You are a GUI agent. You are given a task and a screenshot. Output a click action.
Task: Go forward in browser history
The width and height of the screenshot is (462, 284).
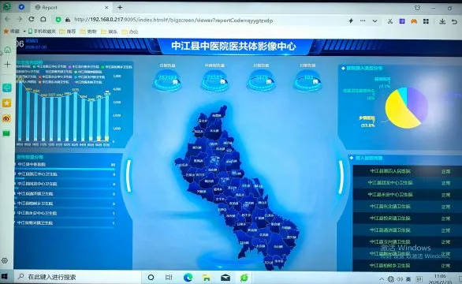20,20
